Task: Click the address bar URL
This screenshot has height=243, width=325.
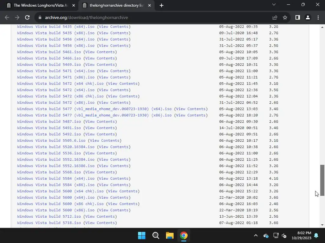Action: pyautogui.click(x=86, y=18)
